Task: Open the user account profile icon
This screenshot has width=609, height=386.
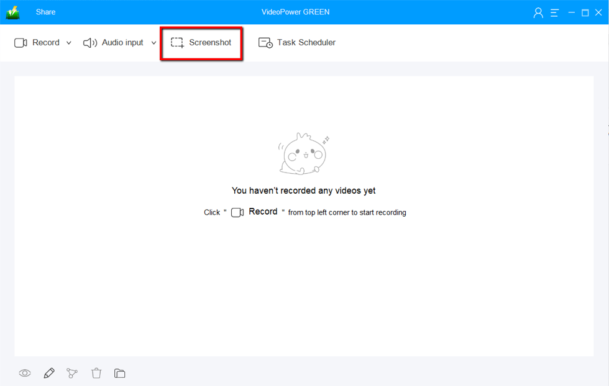Action: point(538,12)
